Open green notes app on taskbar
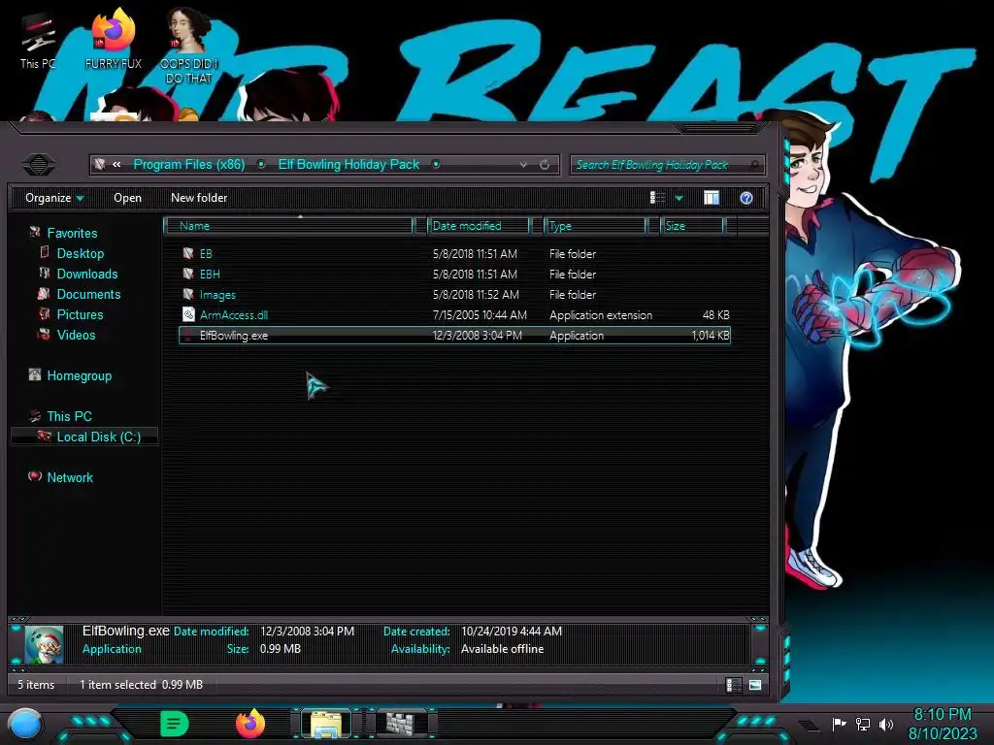Screen dimensions: 994x745 (175, 724)
